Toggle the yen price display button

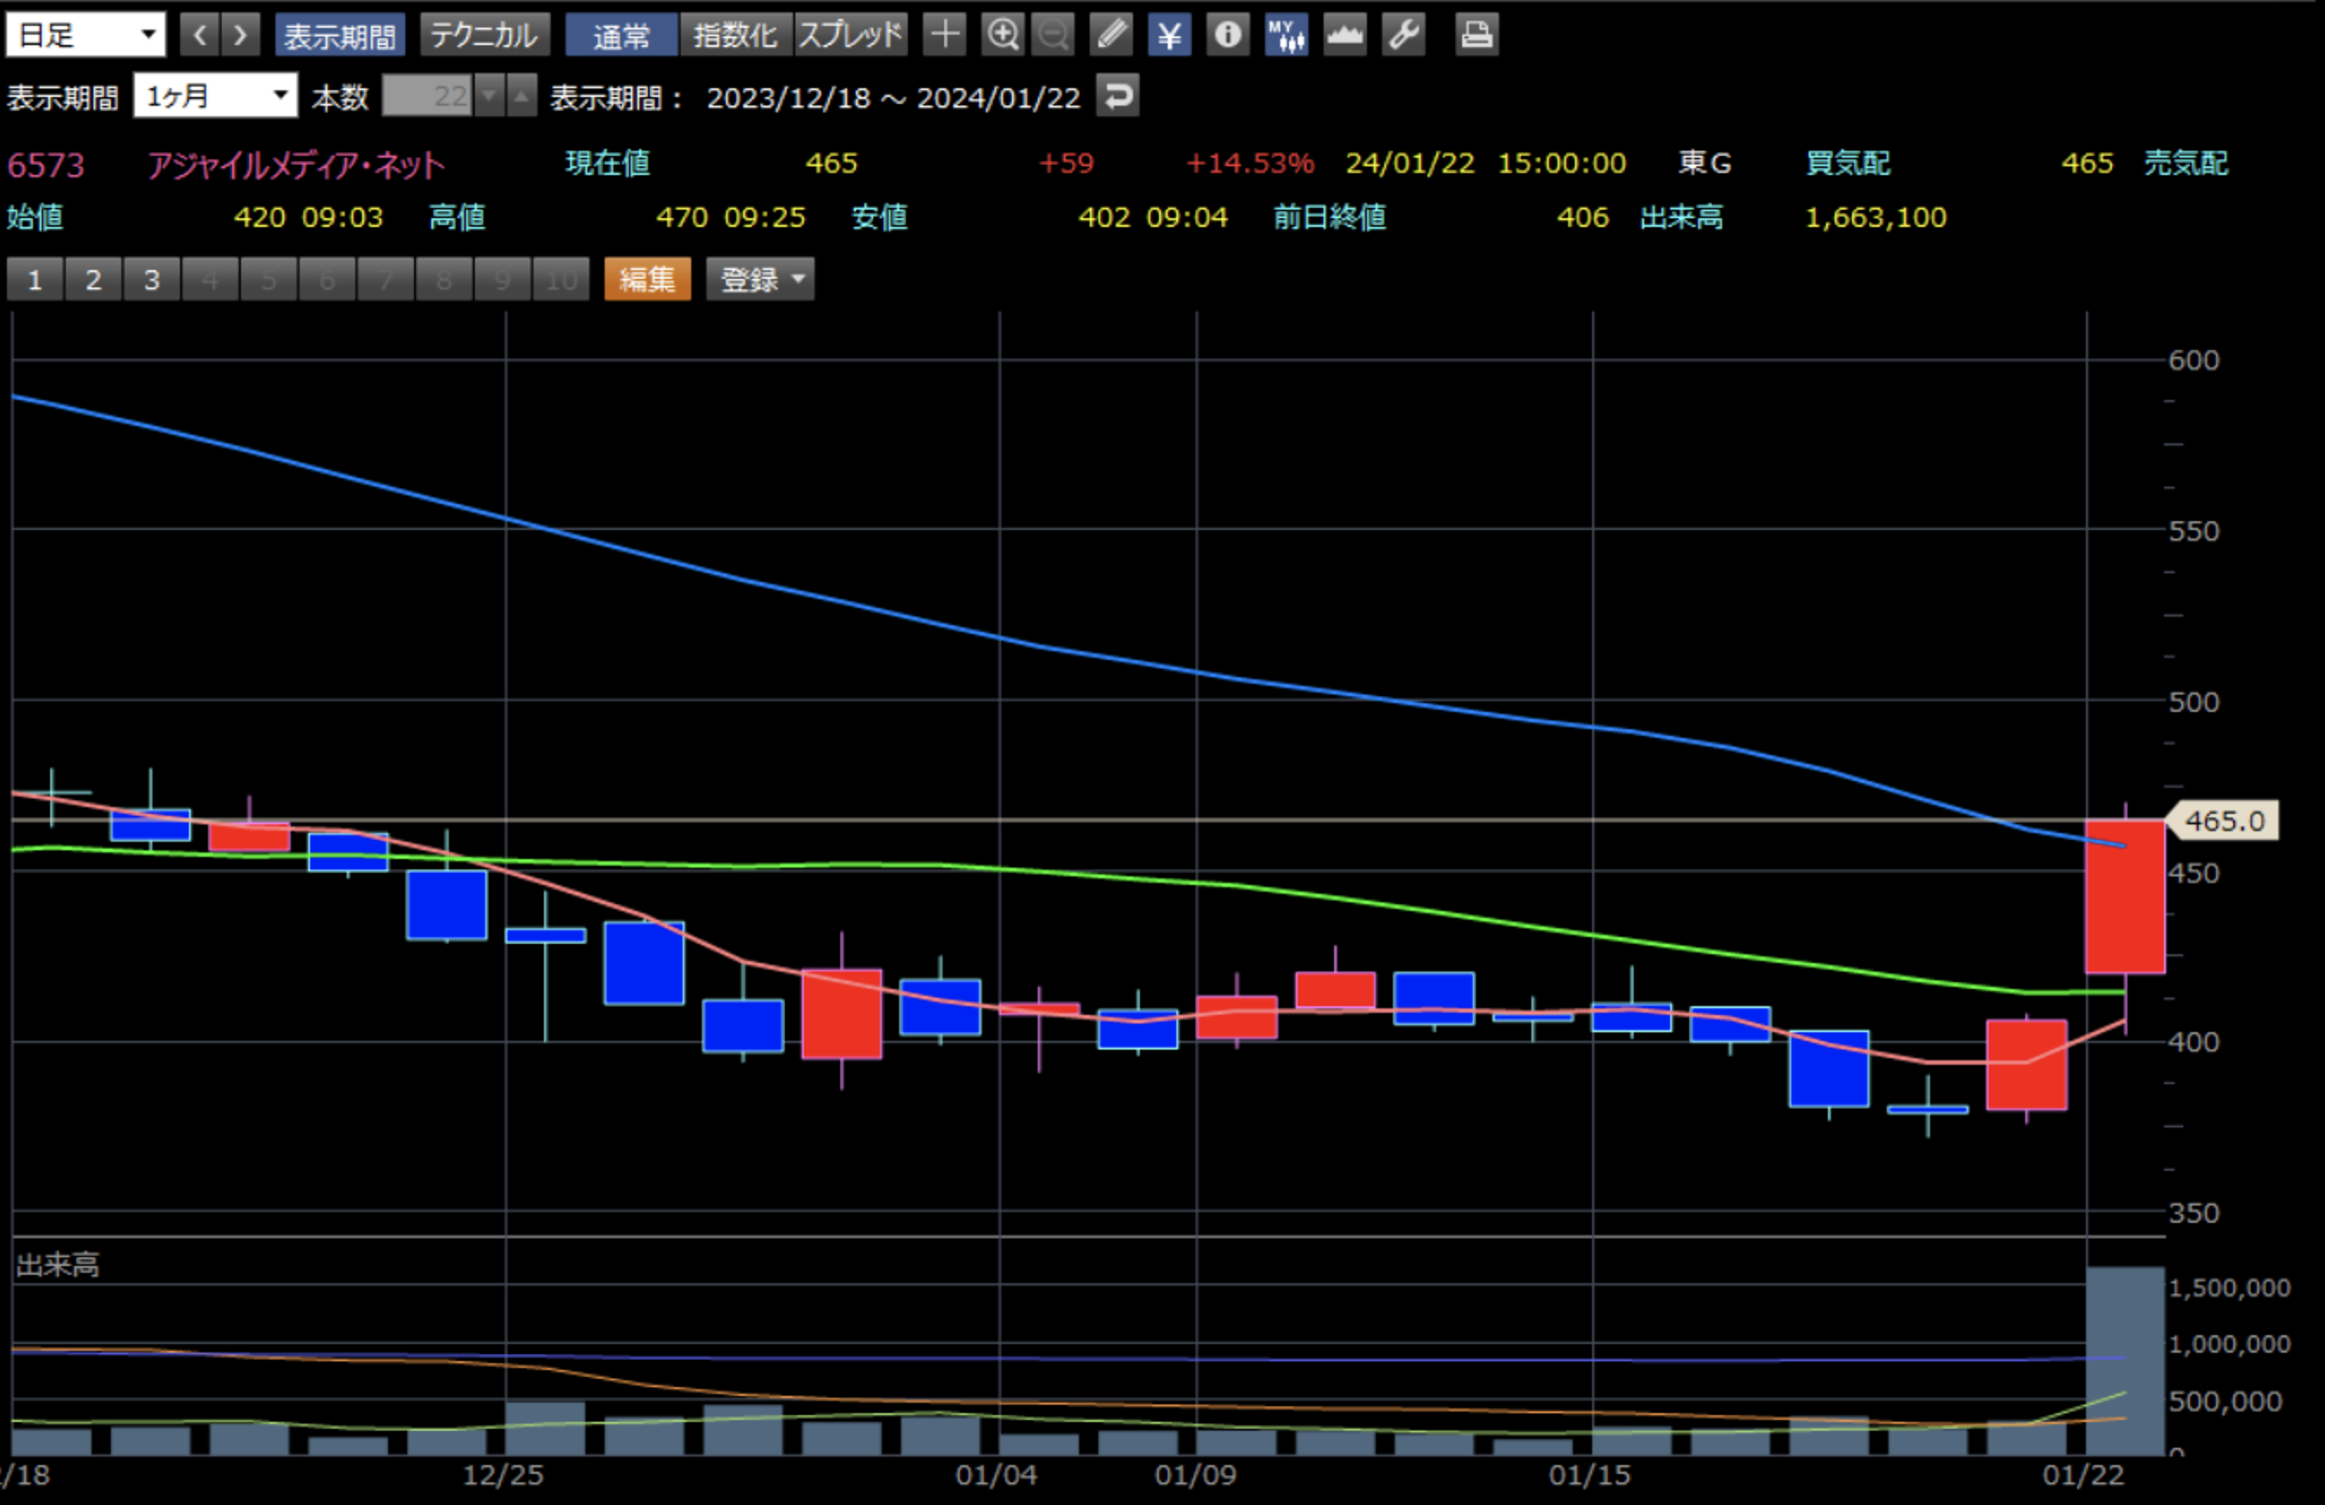point(1169,36)
